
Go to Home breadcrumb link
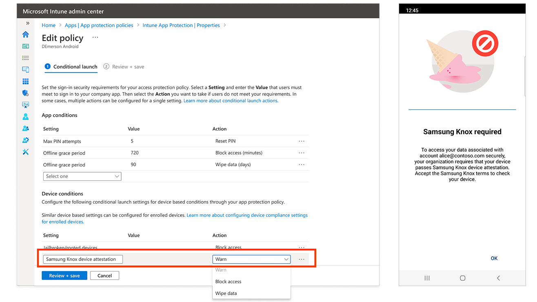[49, 25]
